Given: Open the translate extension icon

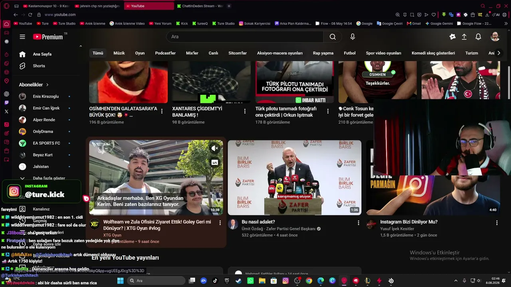Looking at the screenshot, I should pyautogui.click(x=451, y=15).
